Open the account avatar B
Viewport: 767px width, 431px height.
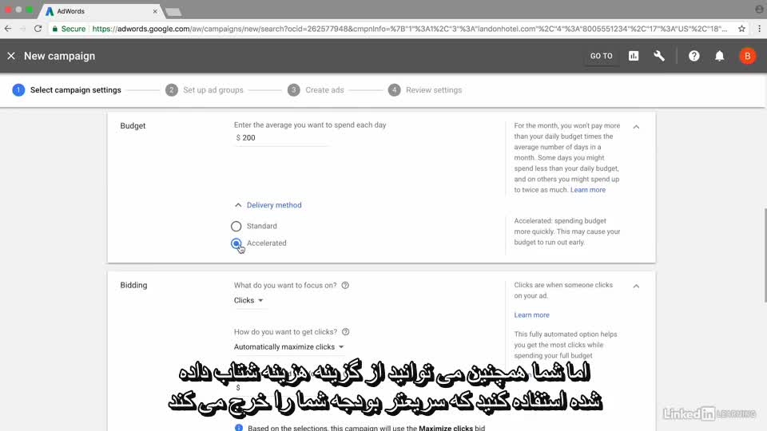(x=748, y=56)
